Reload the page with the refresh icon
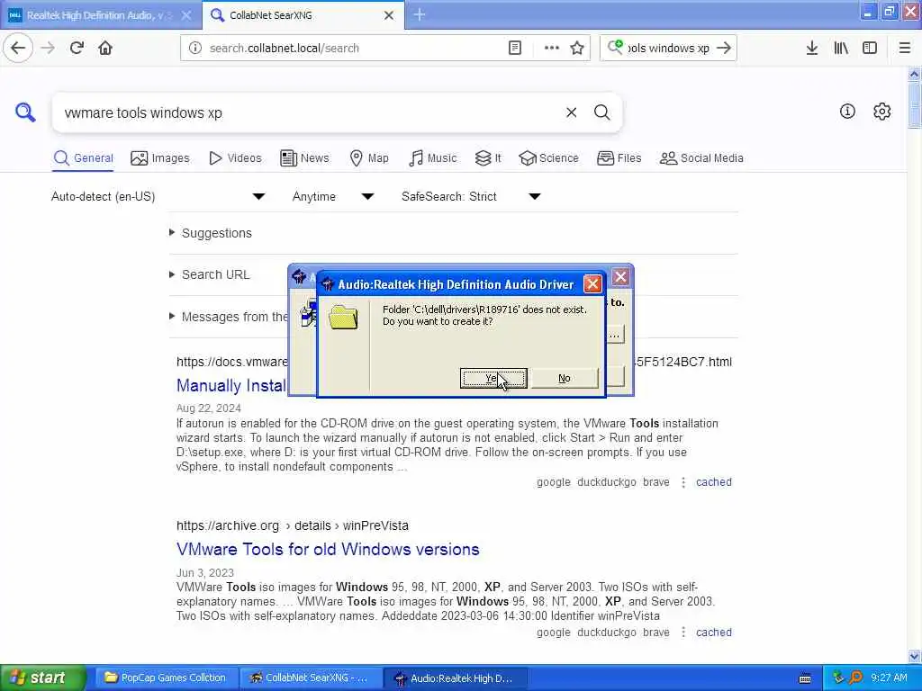 click(77, 49)
